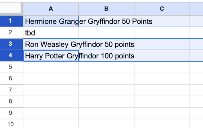Image resolution: width=203 pixels, height=128 pixels.
Task: Select row 4 header
Action: pos(10,56)
